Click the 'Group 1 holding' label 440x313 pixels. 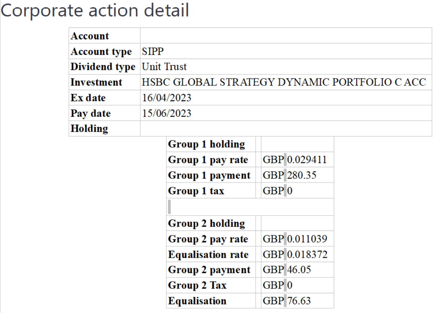click(206, 144)
